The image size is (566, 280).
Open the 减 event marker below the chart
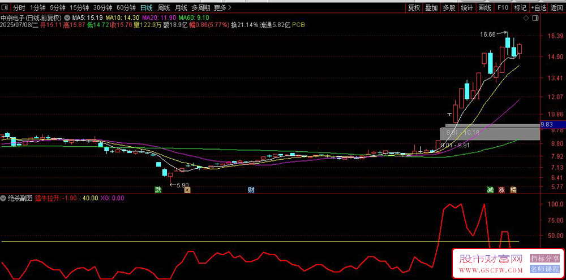point(490,190)
